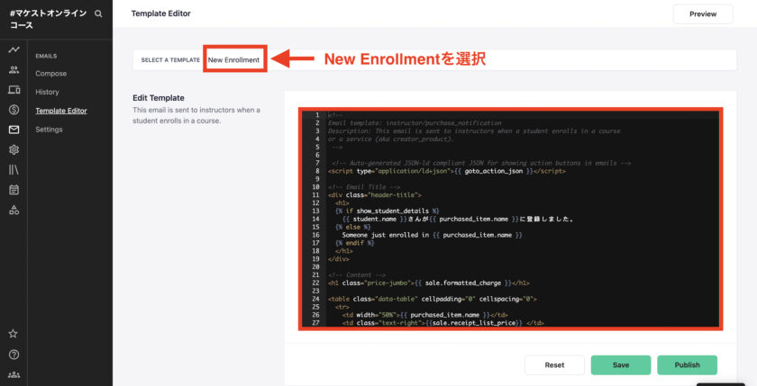Open the Compose emails menu item
This screenshot has width=757, height=386.
[50, 74]
